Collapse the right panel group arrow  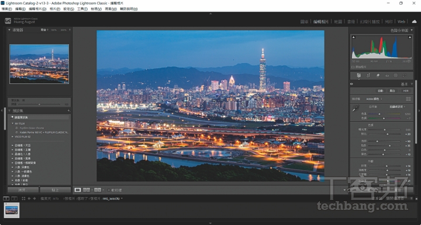coord(419,110)
